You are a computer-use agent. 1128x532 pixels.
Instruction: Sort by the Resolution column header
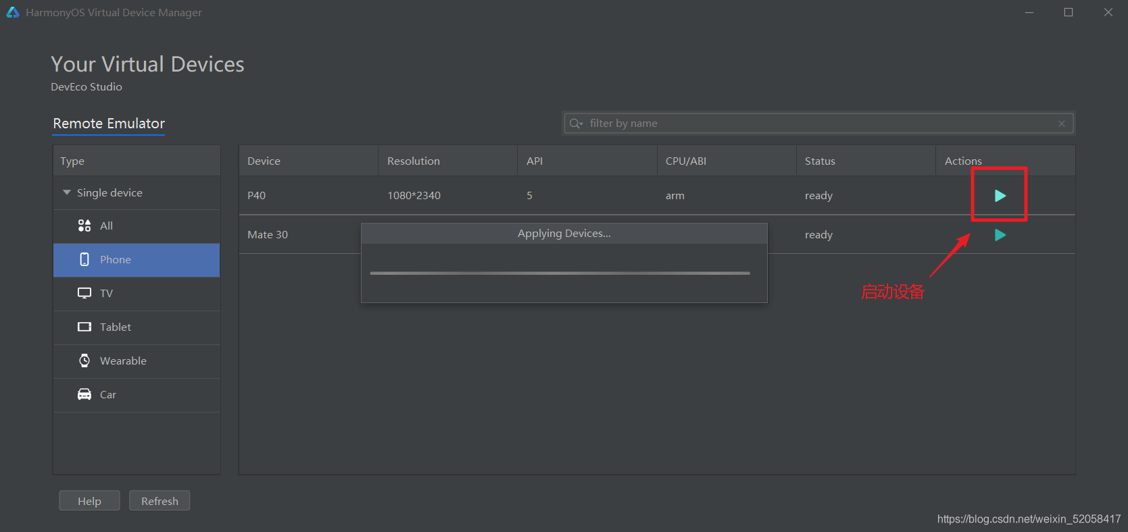[447, 161]
